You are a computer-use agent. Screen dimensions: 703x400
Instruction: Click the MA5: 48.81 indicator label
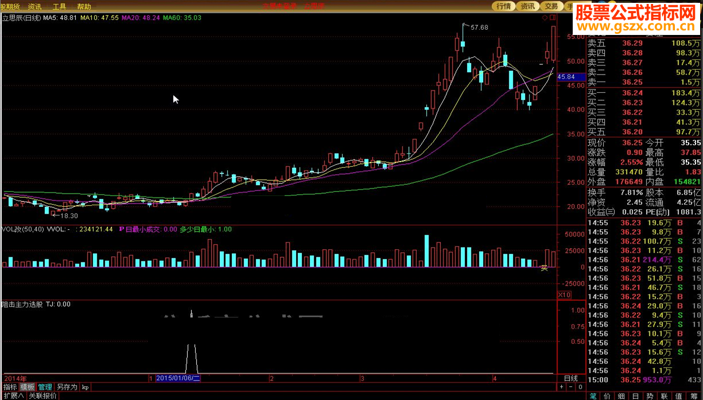pos(60,18)
